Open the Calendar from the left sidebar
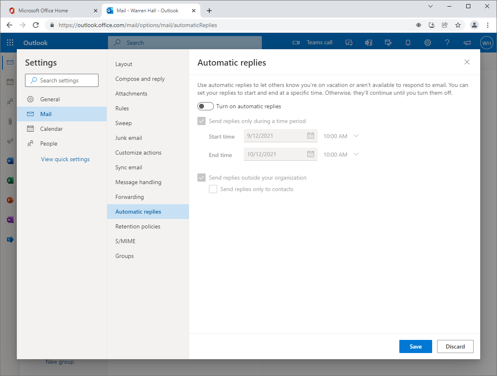This screenshot has height=376, width=497. tap(9, 82)
